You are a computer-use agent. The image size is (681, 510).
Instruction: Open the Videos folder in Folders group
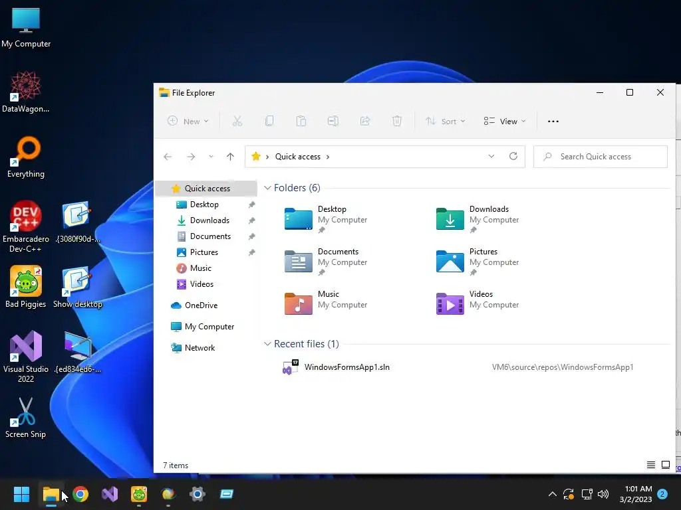tap(477, 303)
